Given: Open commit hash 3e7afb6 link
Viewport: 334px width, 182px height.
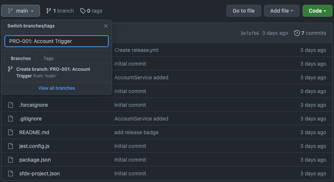Looking at the screenshot, I should point(250,33).
